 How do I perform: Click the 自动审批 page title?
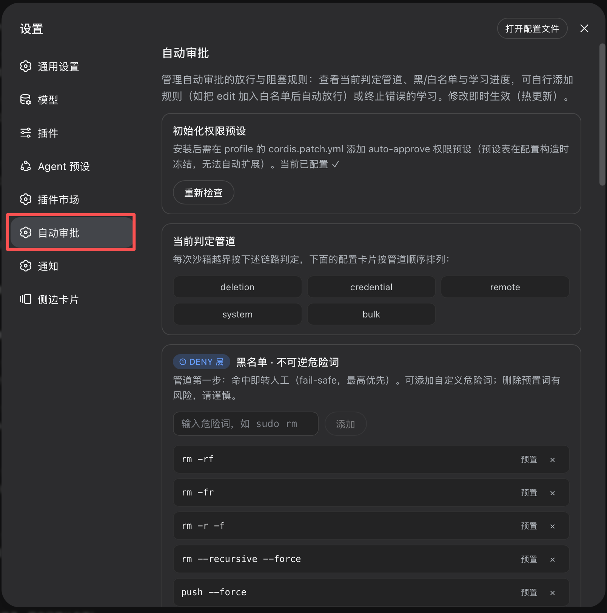coord(185,53)
